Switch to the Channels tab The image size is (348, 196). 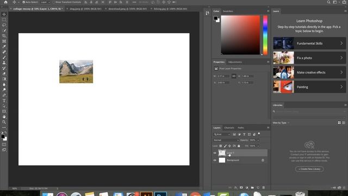coord(229,128)
